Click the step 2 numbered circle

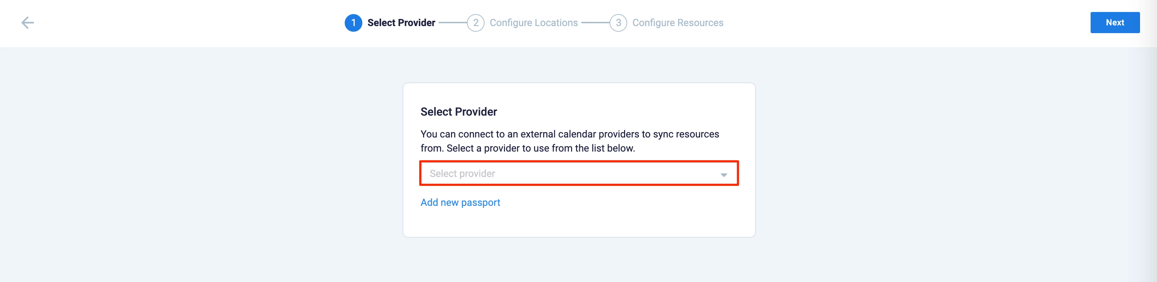[475, 23]
